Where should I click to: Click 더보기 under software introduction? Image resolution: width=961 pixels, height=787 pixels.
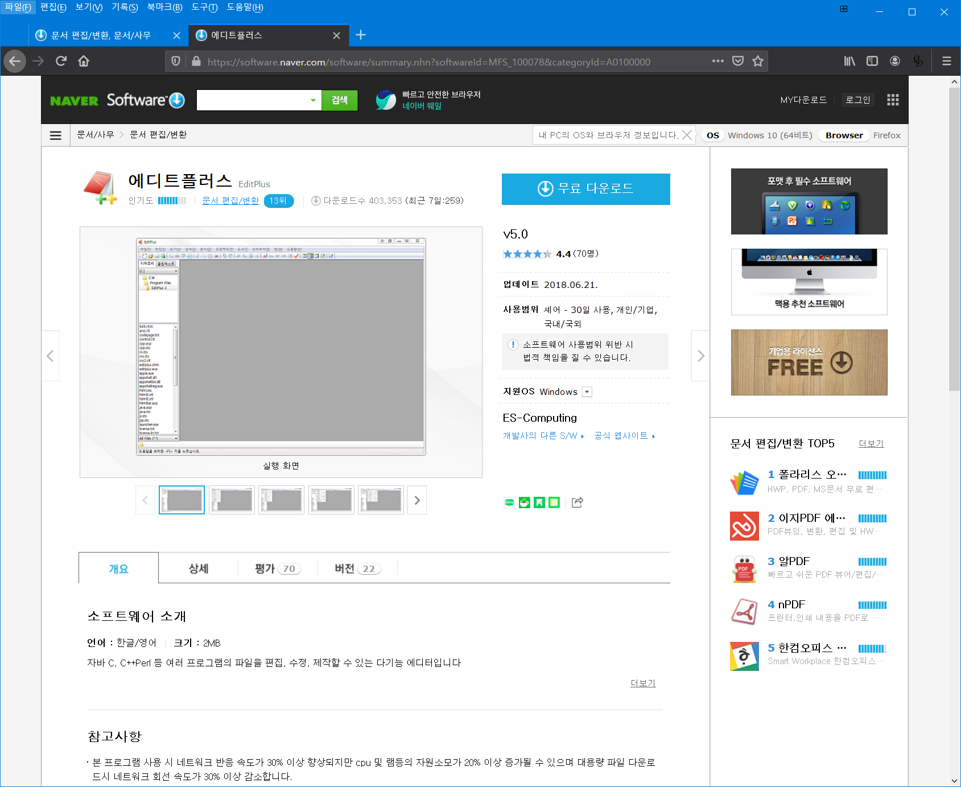643,683
